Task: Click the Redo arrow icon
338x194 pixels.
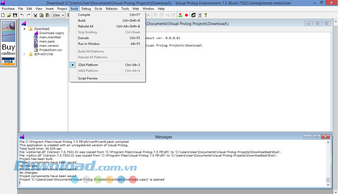Action: pos(28,15)
